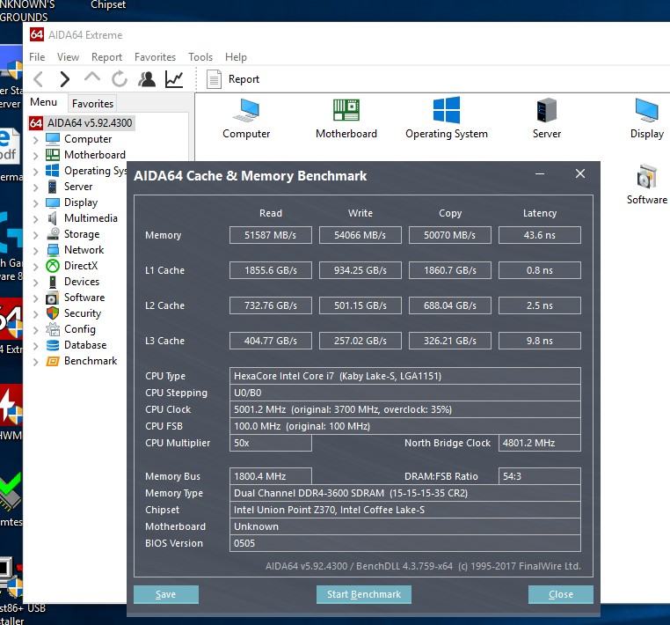The image size is (670, 625).
Task: Select Storage drive icon in the tree
Action: click(x=53, y=234)
